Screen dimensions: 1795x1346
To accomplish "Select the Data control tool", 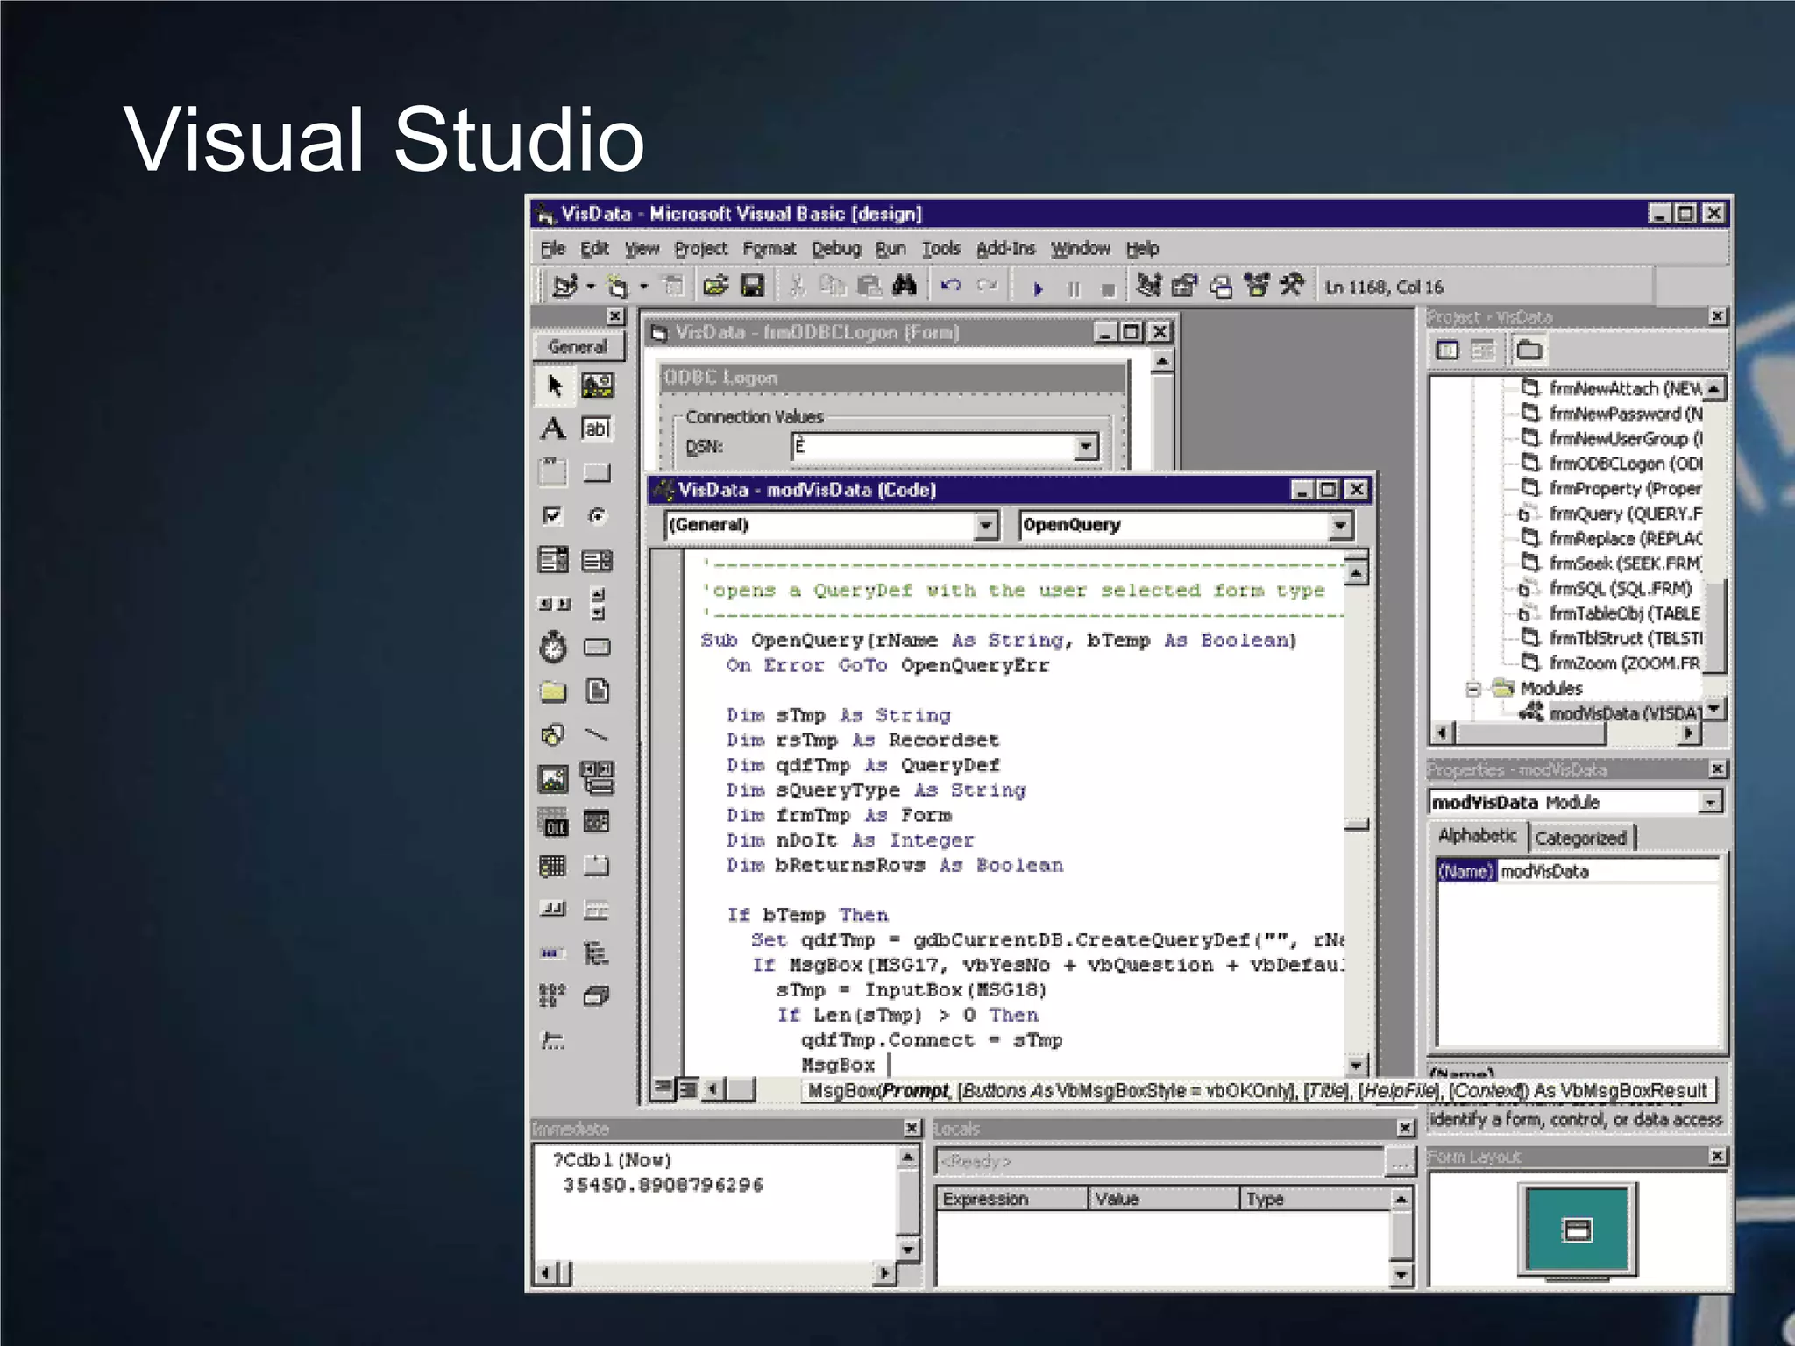I will [597, 778].
